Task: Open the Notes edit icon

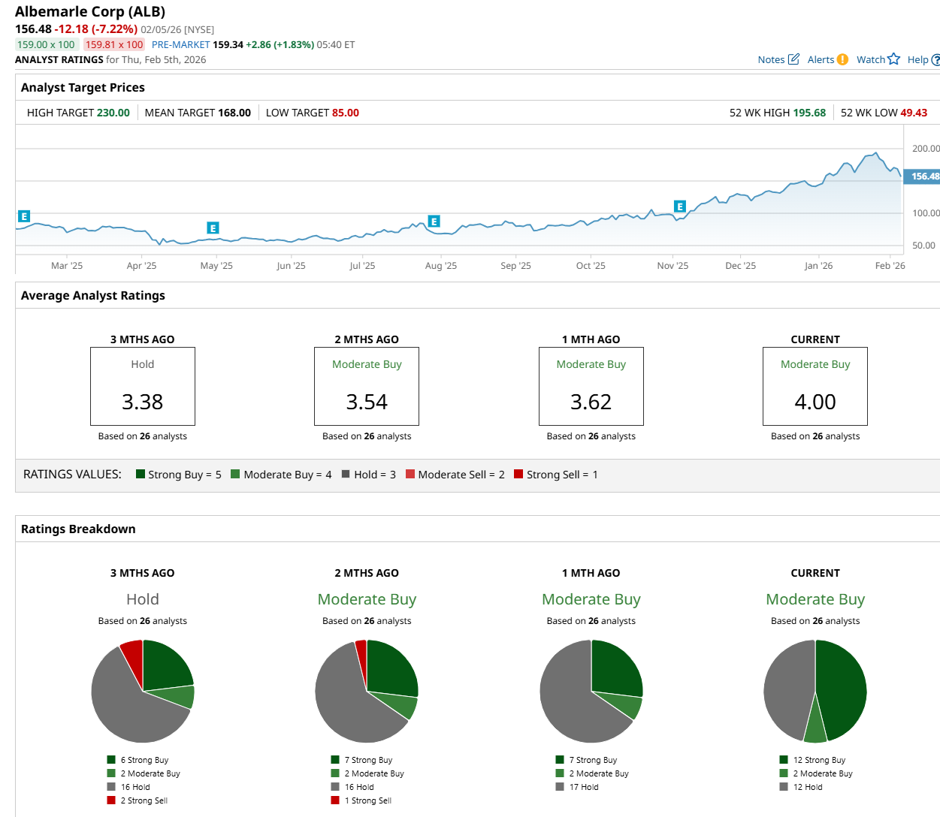Action: (793, 59)
